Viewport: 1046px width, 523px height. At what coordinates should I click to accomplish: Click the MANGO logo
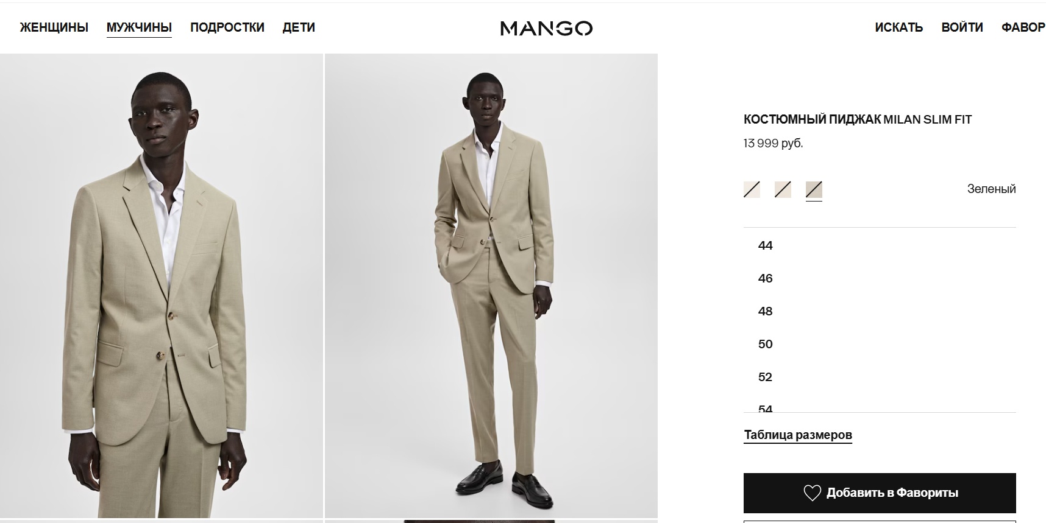546,28
